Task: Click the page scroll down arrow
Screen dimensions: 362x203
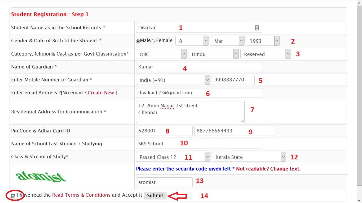Action: click(x=359, y=200)
